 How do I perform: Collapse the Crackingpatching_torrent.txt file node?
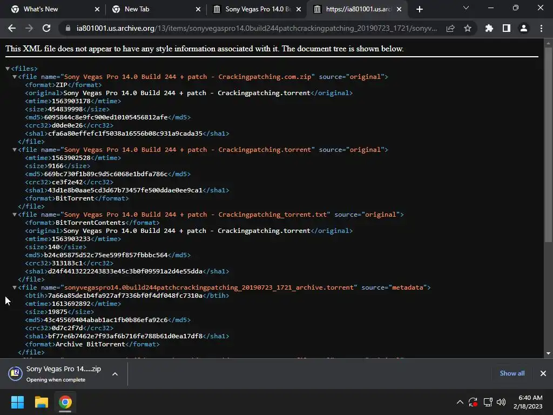click(15, 215)
